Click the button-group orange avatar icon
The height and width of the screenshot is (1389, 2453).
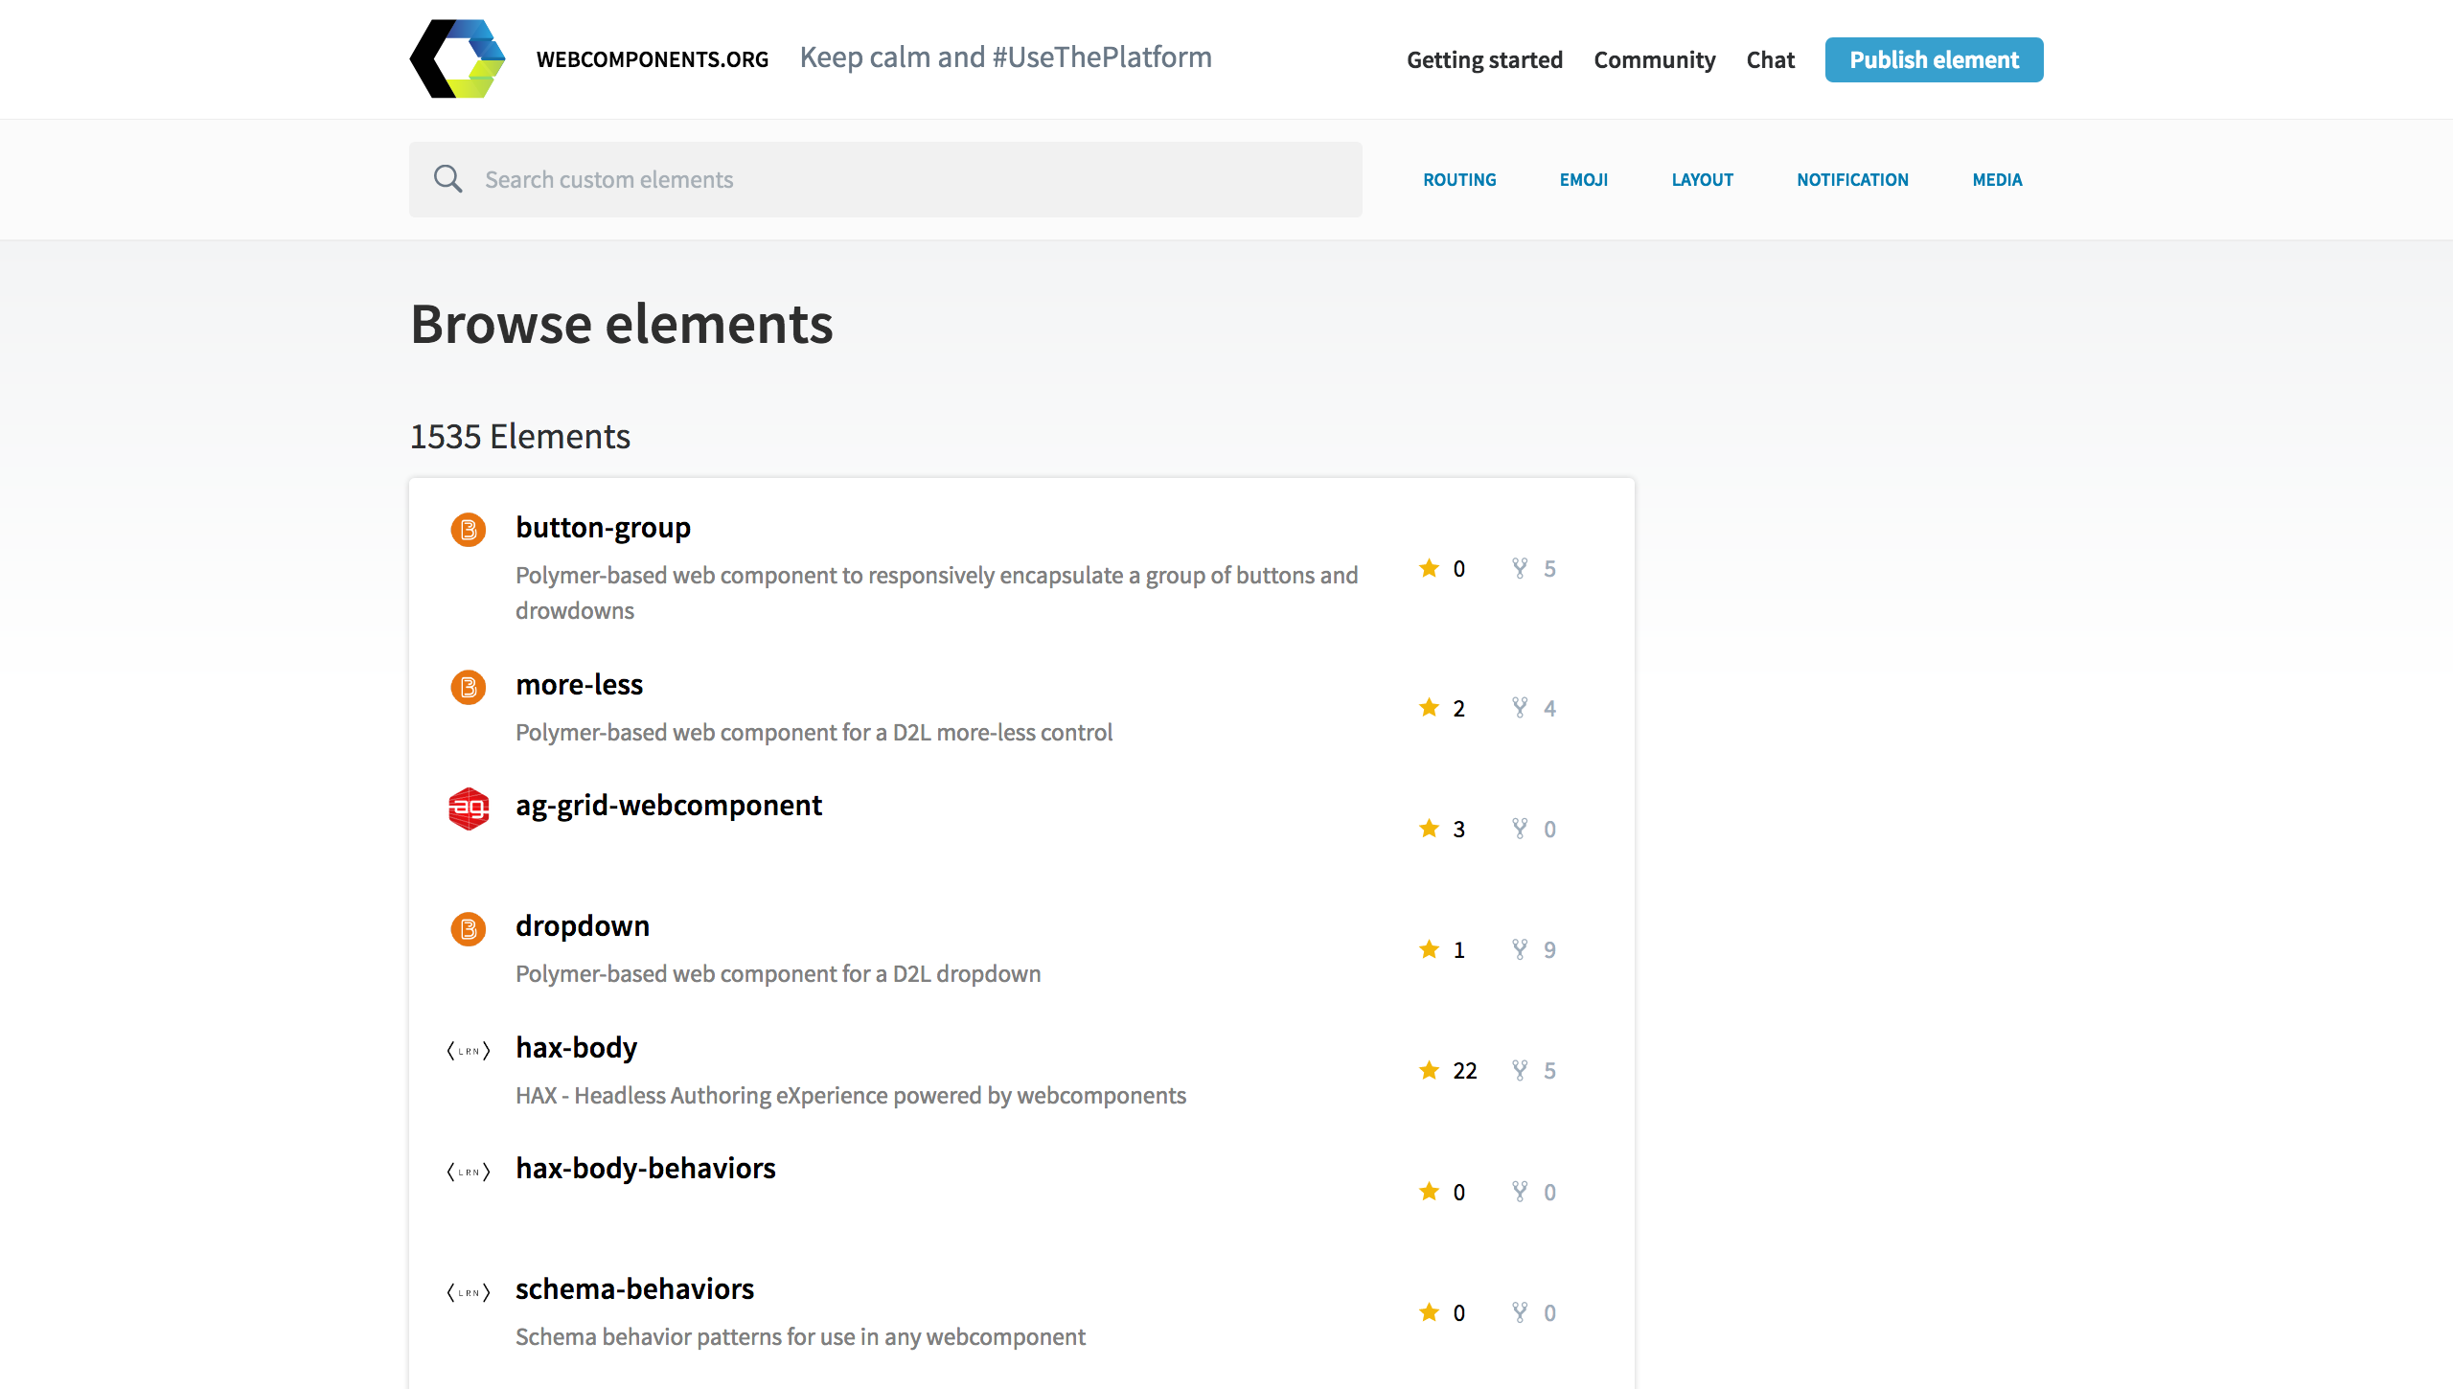469,529
